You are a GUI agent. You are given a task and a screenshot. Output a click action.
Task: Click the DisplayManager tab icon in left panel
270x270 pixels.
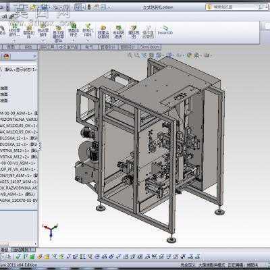(6, 57)
